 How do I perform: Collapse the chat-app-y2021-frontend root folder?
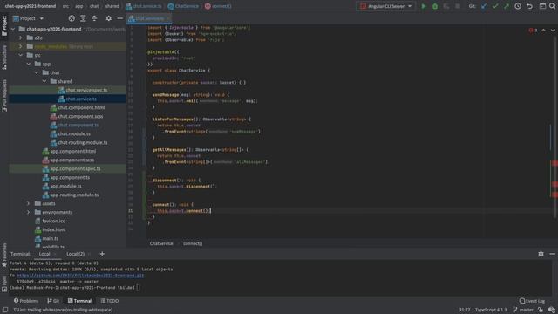[13, 29]
